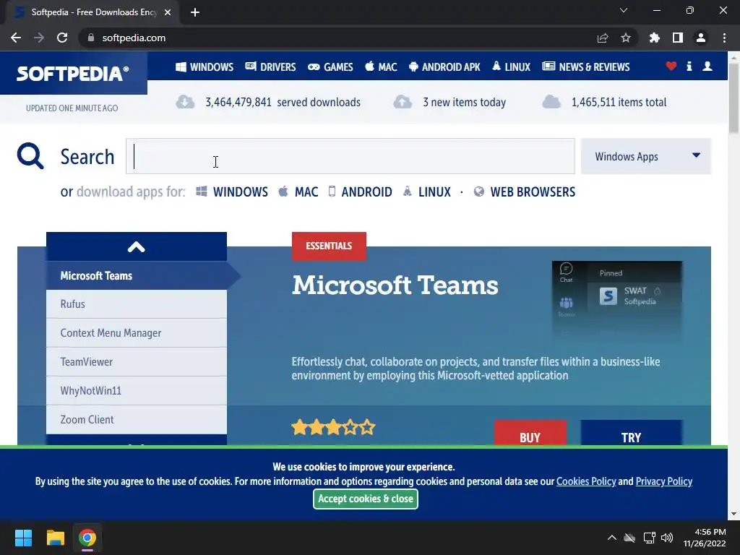Show hidden system tray icons
Screen dimensions: 740x555
(x=611, y=538)
